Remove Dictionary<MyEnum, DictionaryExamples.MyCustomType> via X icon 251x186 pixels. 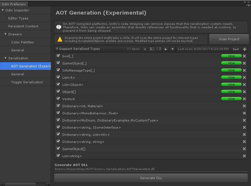(244, 120)
